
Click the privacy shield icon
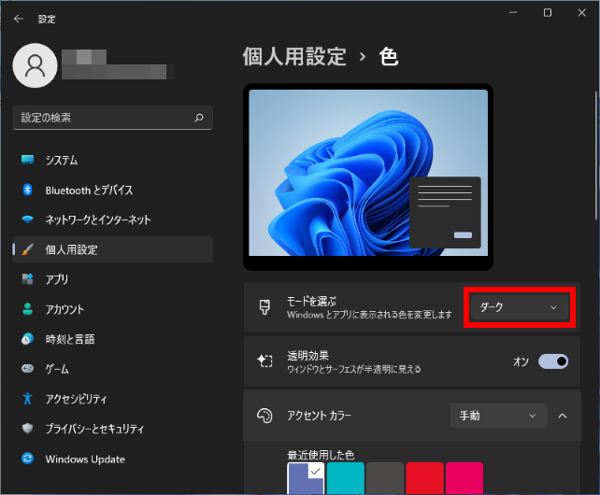(27, 428)
